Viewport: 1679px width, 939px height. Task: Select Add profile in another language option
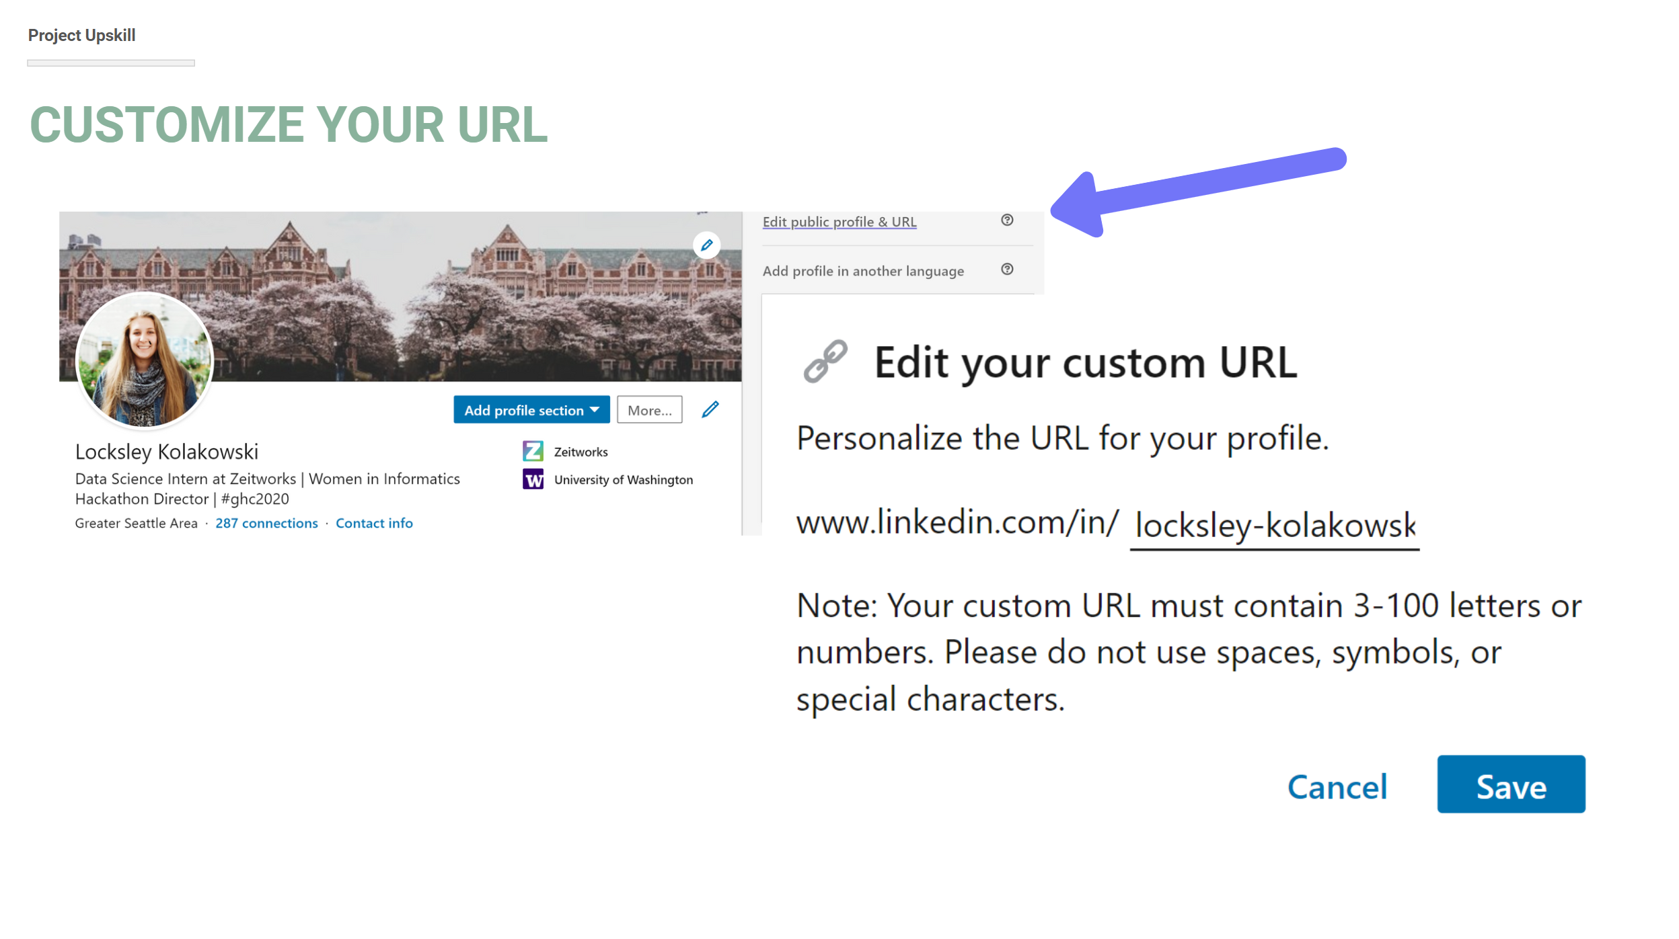(862, 270)
